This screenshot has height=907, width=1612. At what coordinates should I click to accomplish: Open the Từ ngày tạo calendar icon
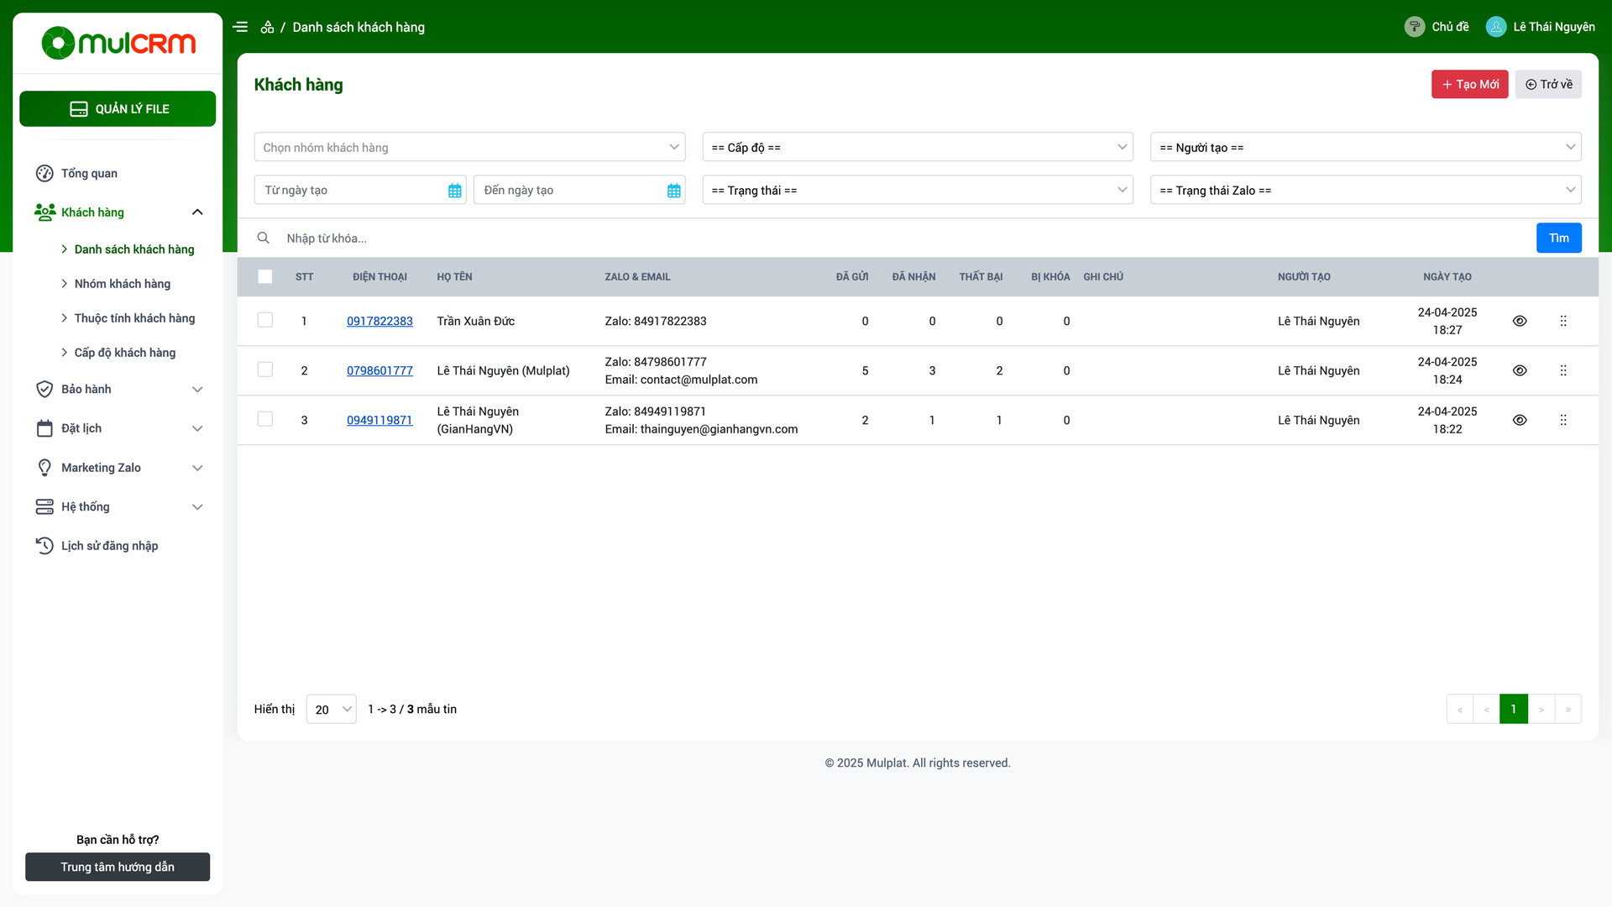[454, 191]
